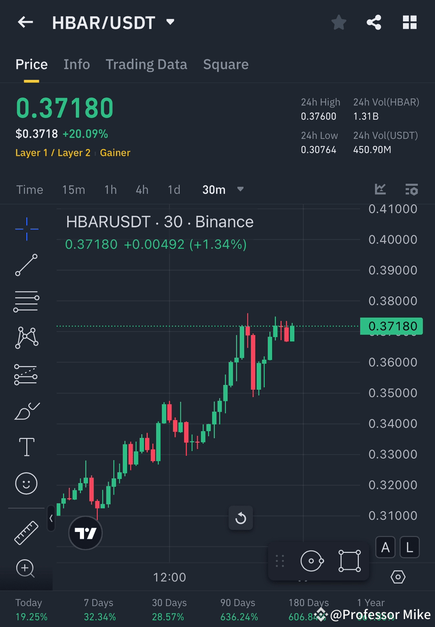
Task: Collapse the drawing tools sidebar
Action: [x=51, y=519]
